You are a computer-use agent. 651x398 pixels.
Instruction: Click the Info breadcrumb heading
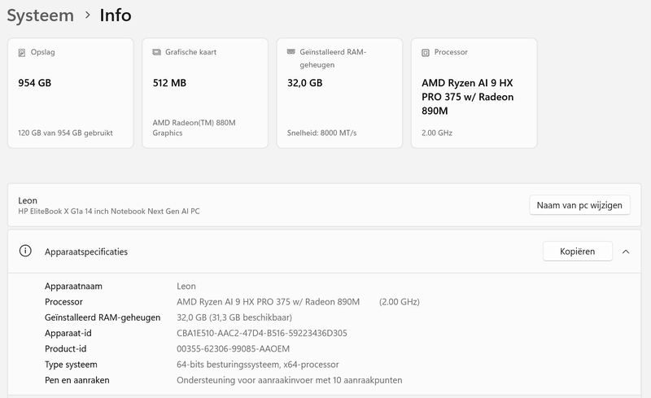pos(116,15)
